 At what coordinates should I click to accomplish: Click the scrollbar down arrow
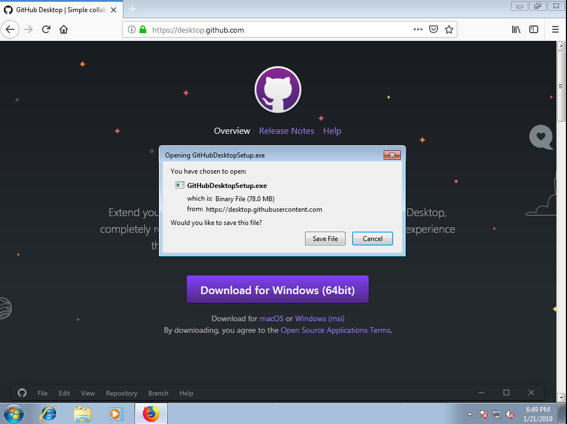click(x=561, y=397)
